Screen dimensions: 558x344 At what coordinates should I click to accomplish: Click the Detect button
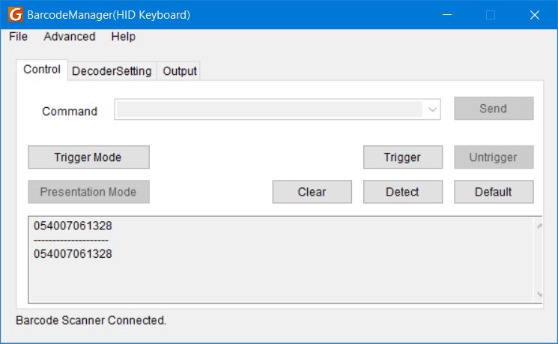click(402, 192)
